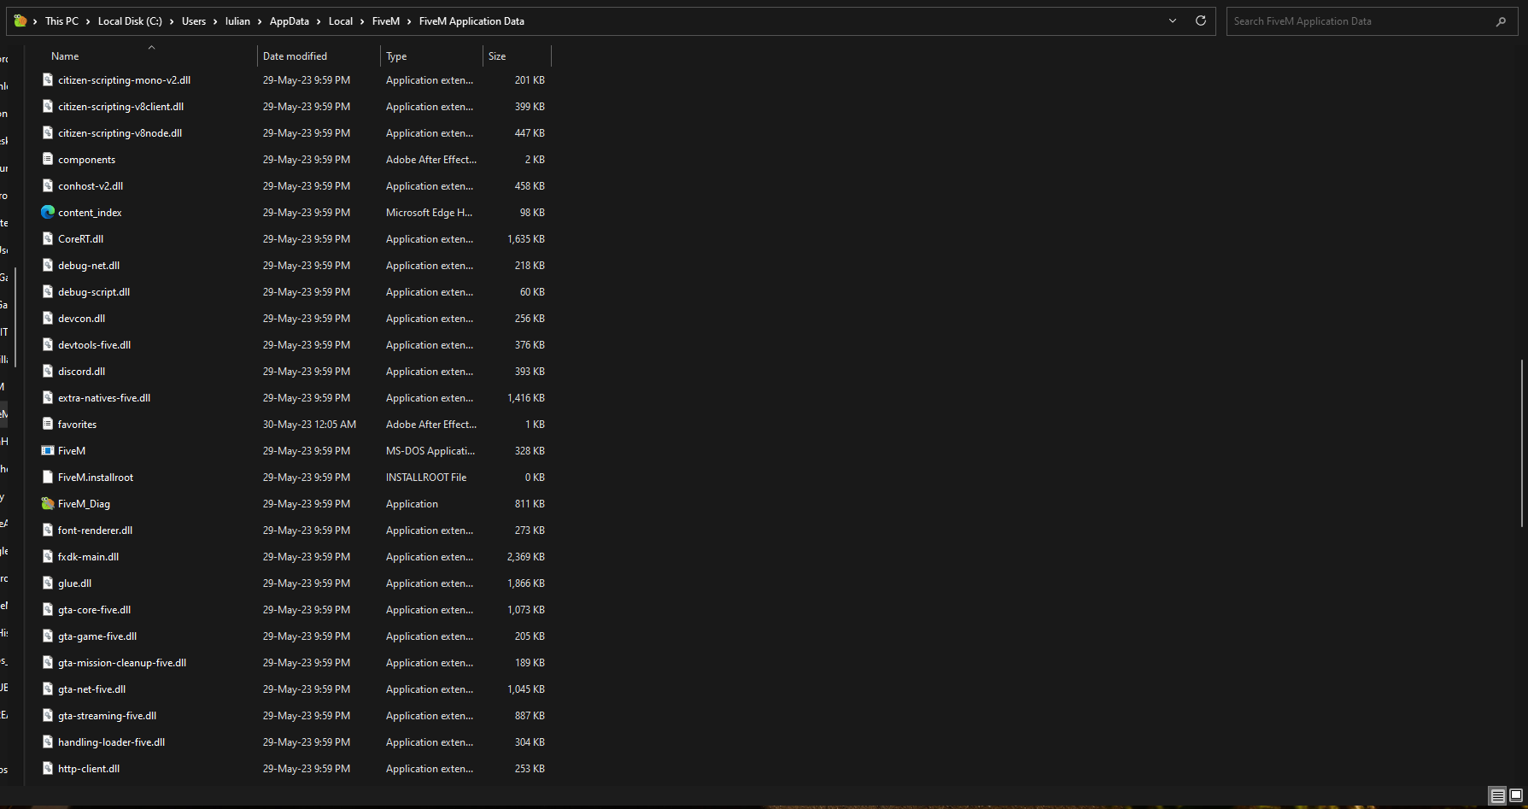Open the address bar history dropdown

pyautogui.click(x=1173, y=21)
